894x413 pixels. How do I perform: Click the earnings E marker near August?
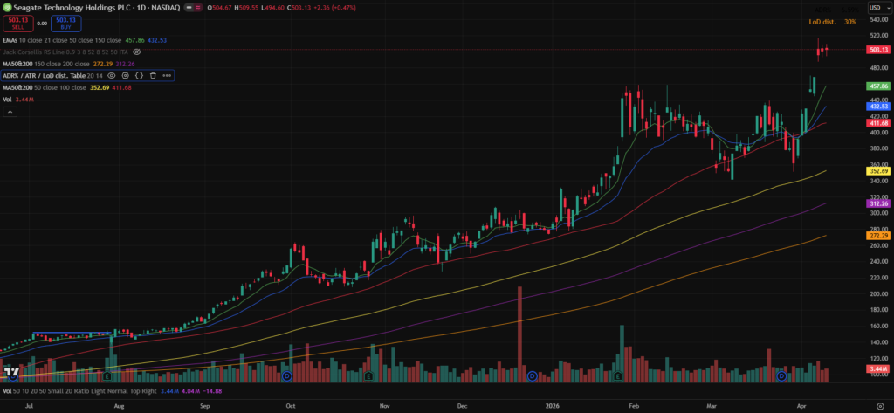coord(107,375)
